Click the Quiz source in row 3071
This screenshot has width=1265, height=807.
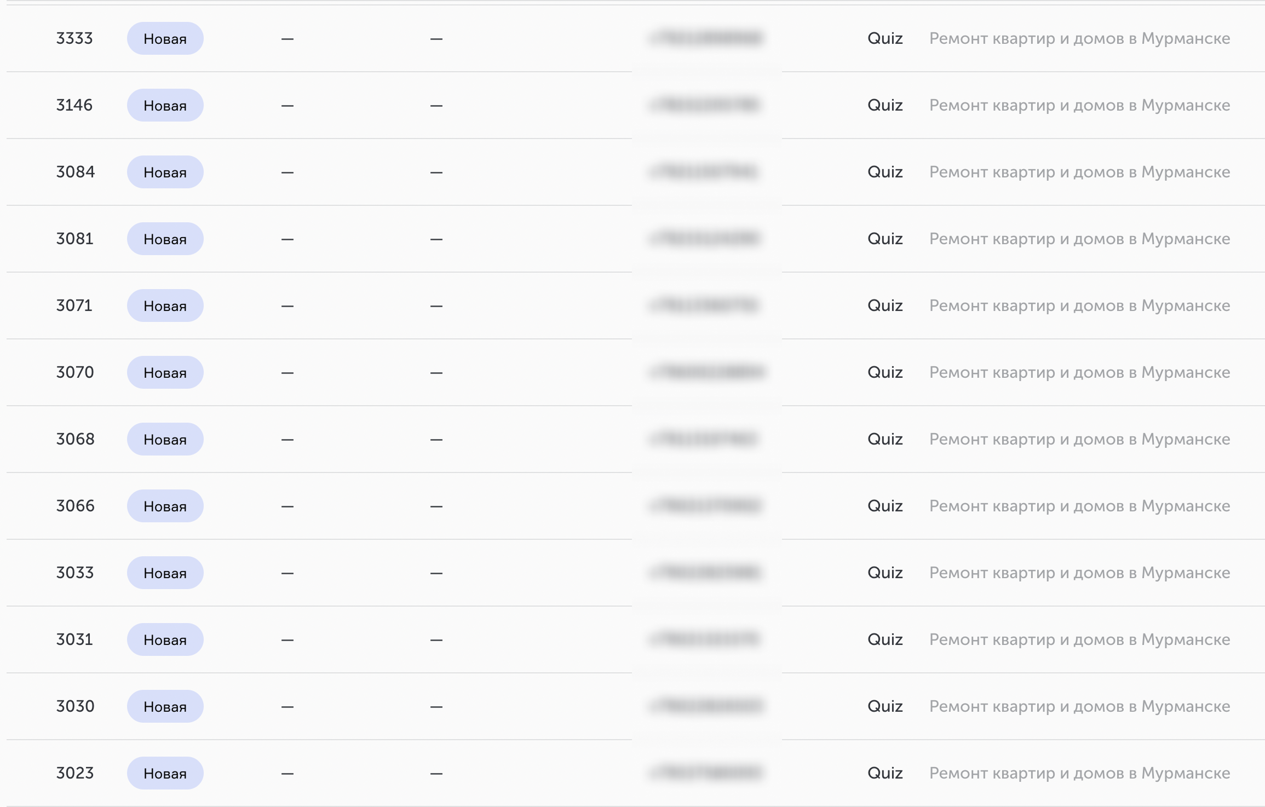coord(885,305)
